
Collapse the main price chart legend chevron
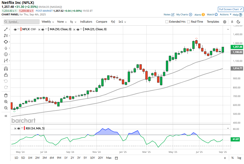pyautogui.click(x=228, y=29)
